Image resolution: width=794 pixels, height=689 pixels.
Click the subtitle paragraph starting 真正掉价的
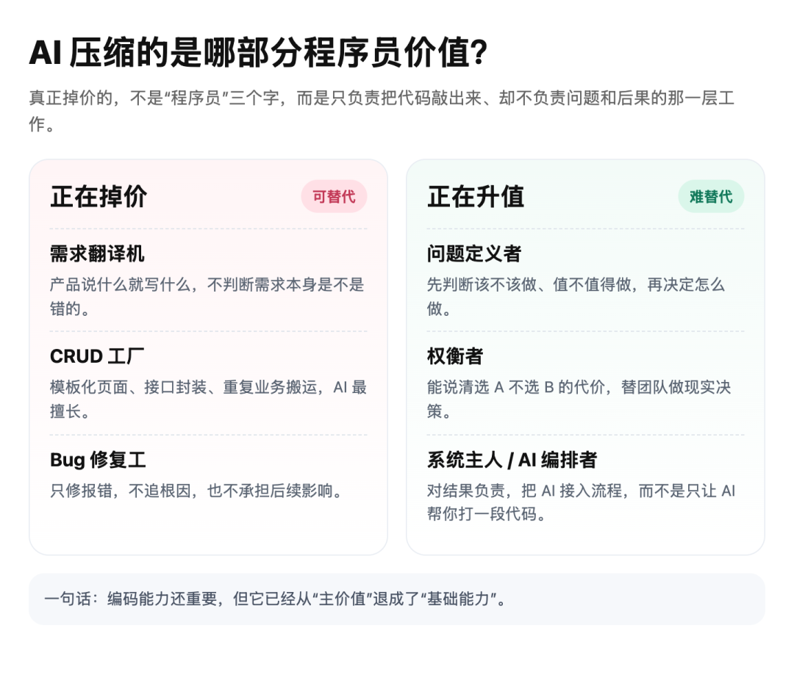click(x=382, y=111)
